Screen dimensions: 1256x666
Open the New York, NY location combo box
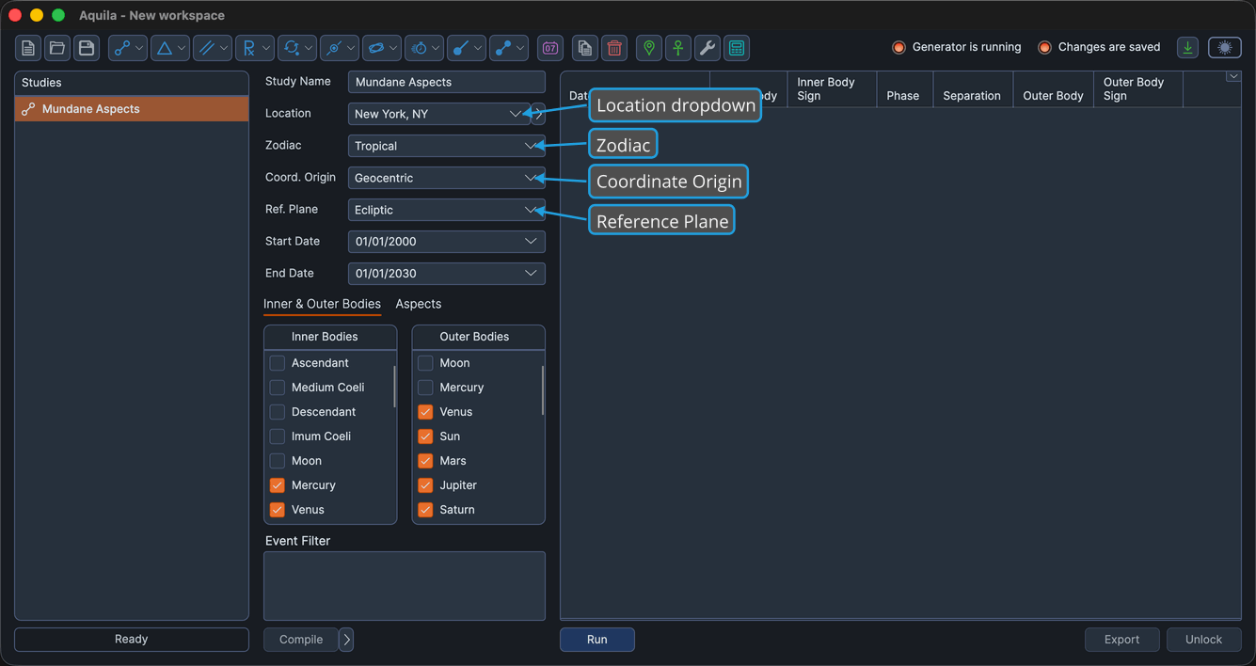click(x=438, y=114)
